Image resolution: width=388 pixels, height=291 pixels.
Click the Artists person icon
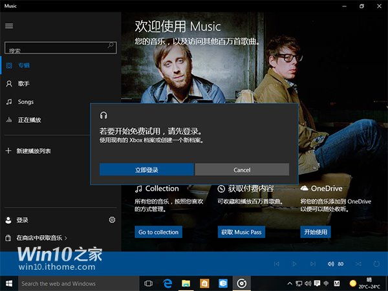point(9,83)
